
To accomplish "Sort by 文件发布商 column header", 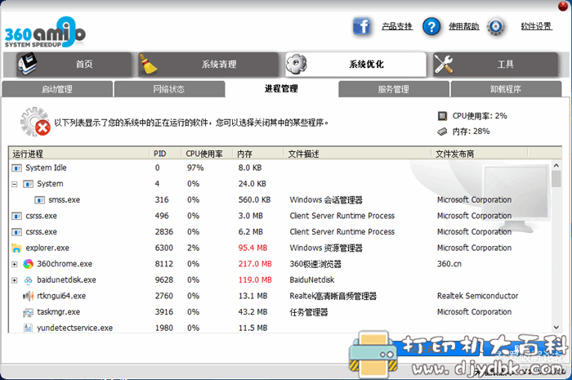I will (x=480, y=154).
